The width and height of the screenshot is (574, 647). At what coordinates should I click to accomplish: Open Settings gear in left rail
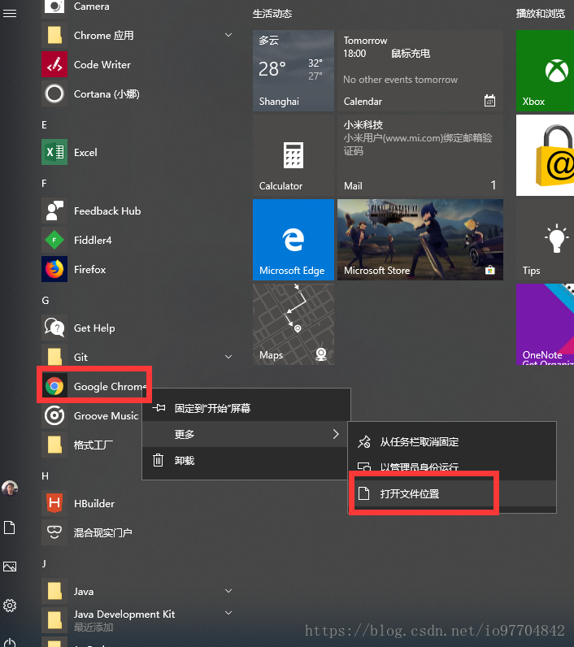[10, 606]
